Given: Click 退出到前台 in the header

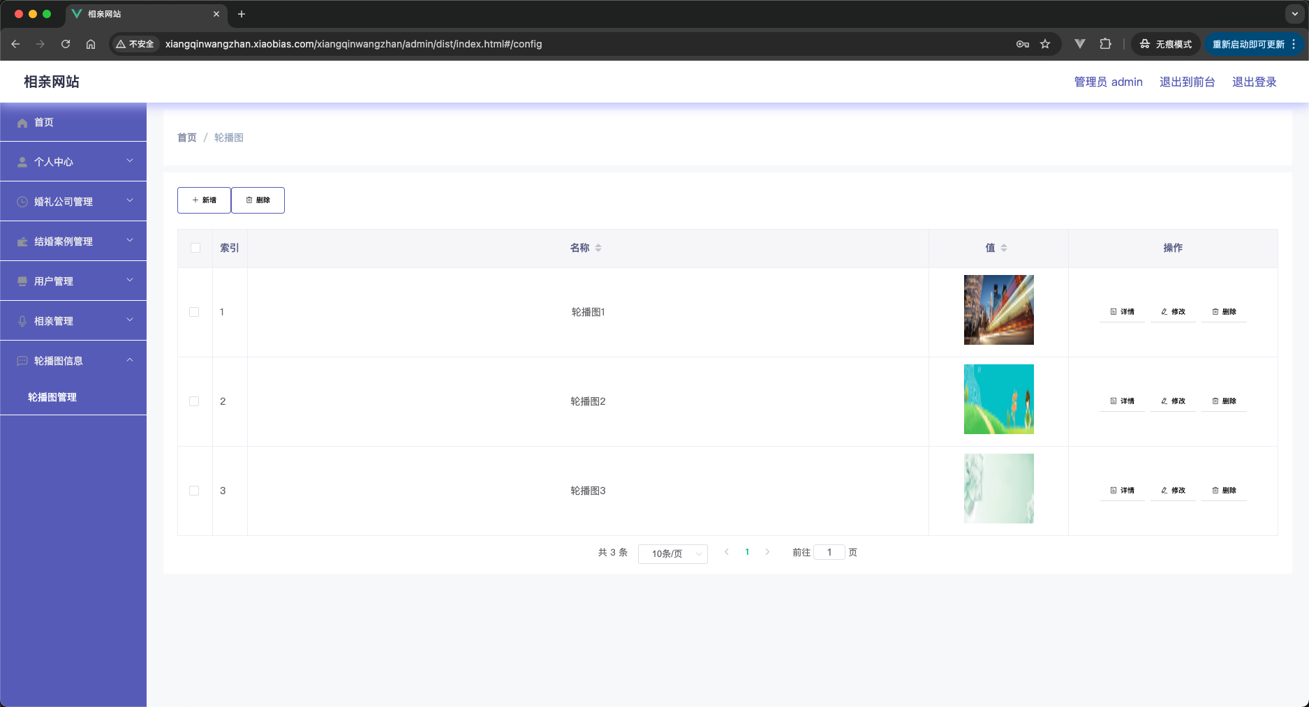Looking at the screenshot, I should 1187,82.
